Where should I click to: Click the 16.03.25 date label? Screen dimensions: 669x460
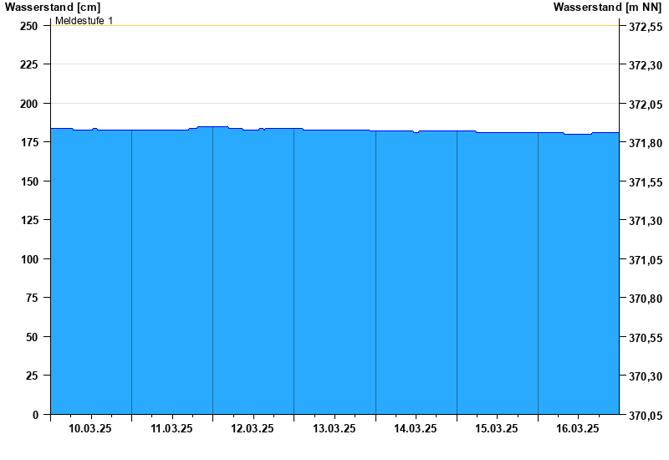tap(578, 428)
